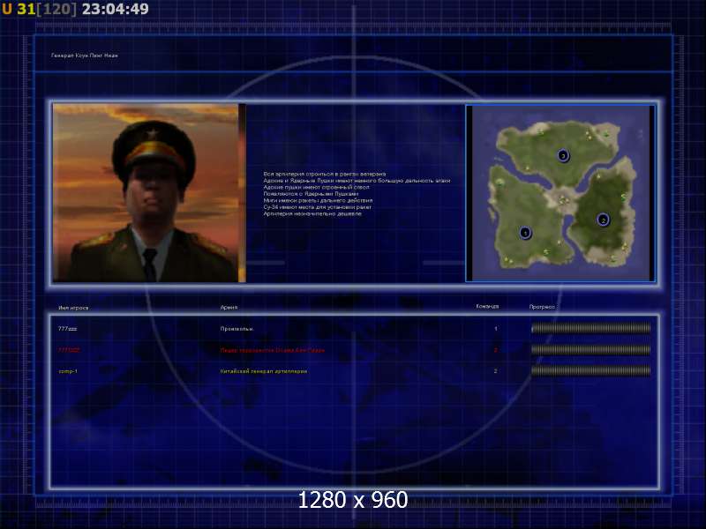This screenshot has width=706, height=529.
Task: Click the 'Прогресс' column header
Action: 542,307
